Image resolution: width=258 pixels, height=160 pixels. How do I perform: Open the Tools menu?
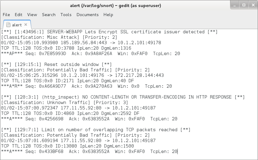(66, 15)
